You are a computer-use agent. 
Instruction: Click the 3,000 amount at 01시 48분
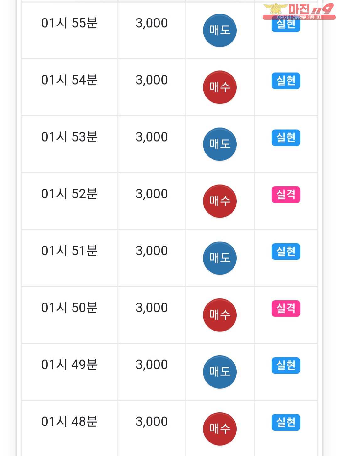point(152,422)
